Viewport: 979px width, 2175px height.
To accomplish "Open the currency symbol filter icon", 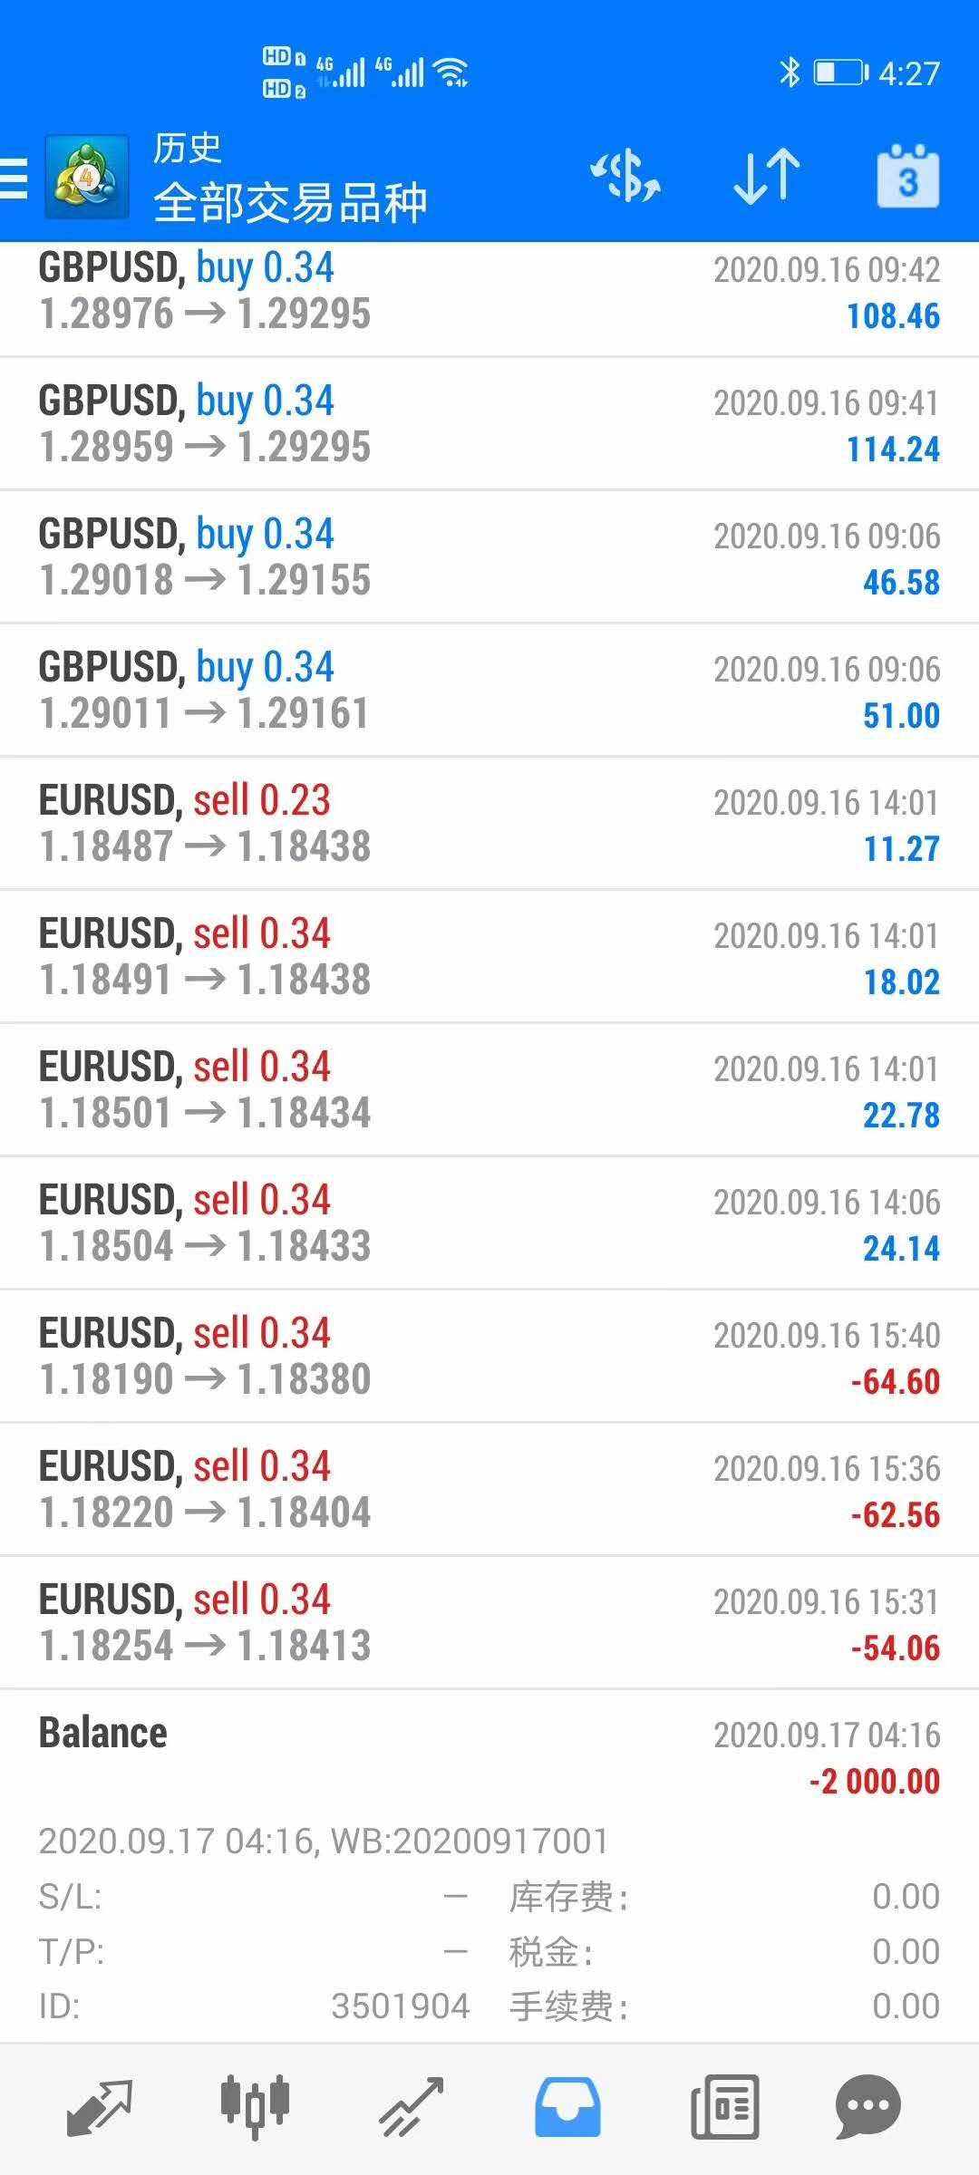I will point(625,175).
